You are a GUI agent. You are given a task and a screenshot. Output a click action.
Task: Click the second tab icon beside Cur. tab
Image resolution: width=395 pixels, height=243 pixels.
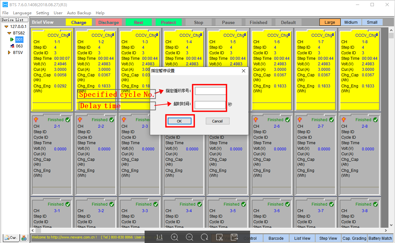point(24,238)
